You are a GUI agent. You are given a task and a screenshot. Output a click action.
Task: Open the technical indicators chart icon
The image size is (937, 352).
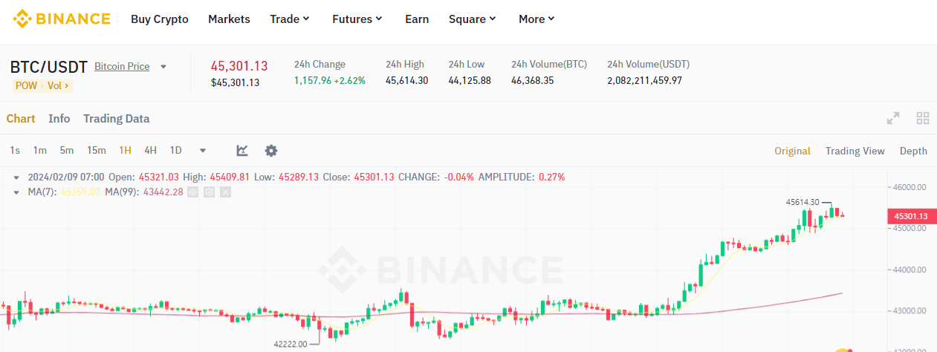[242, 151]
